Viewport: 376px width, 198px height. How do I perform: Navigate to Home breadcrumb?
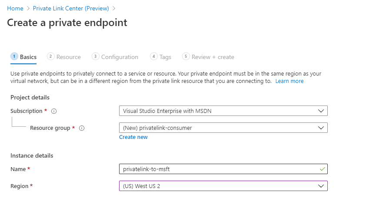[x=15, y=8]
